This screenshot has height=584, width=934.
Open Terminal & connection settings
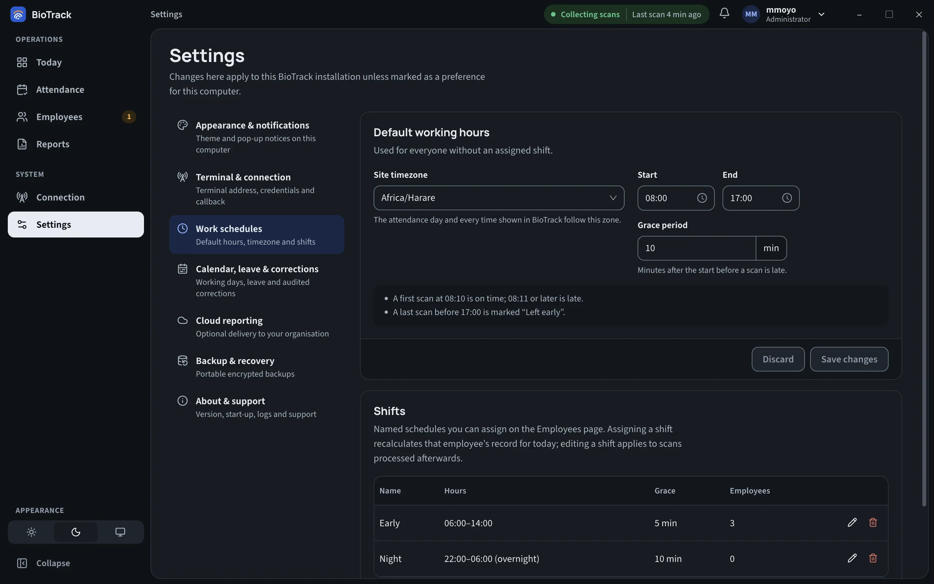257,189
